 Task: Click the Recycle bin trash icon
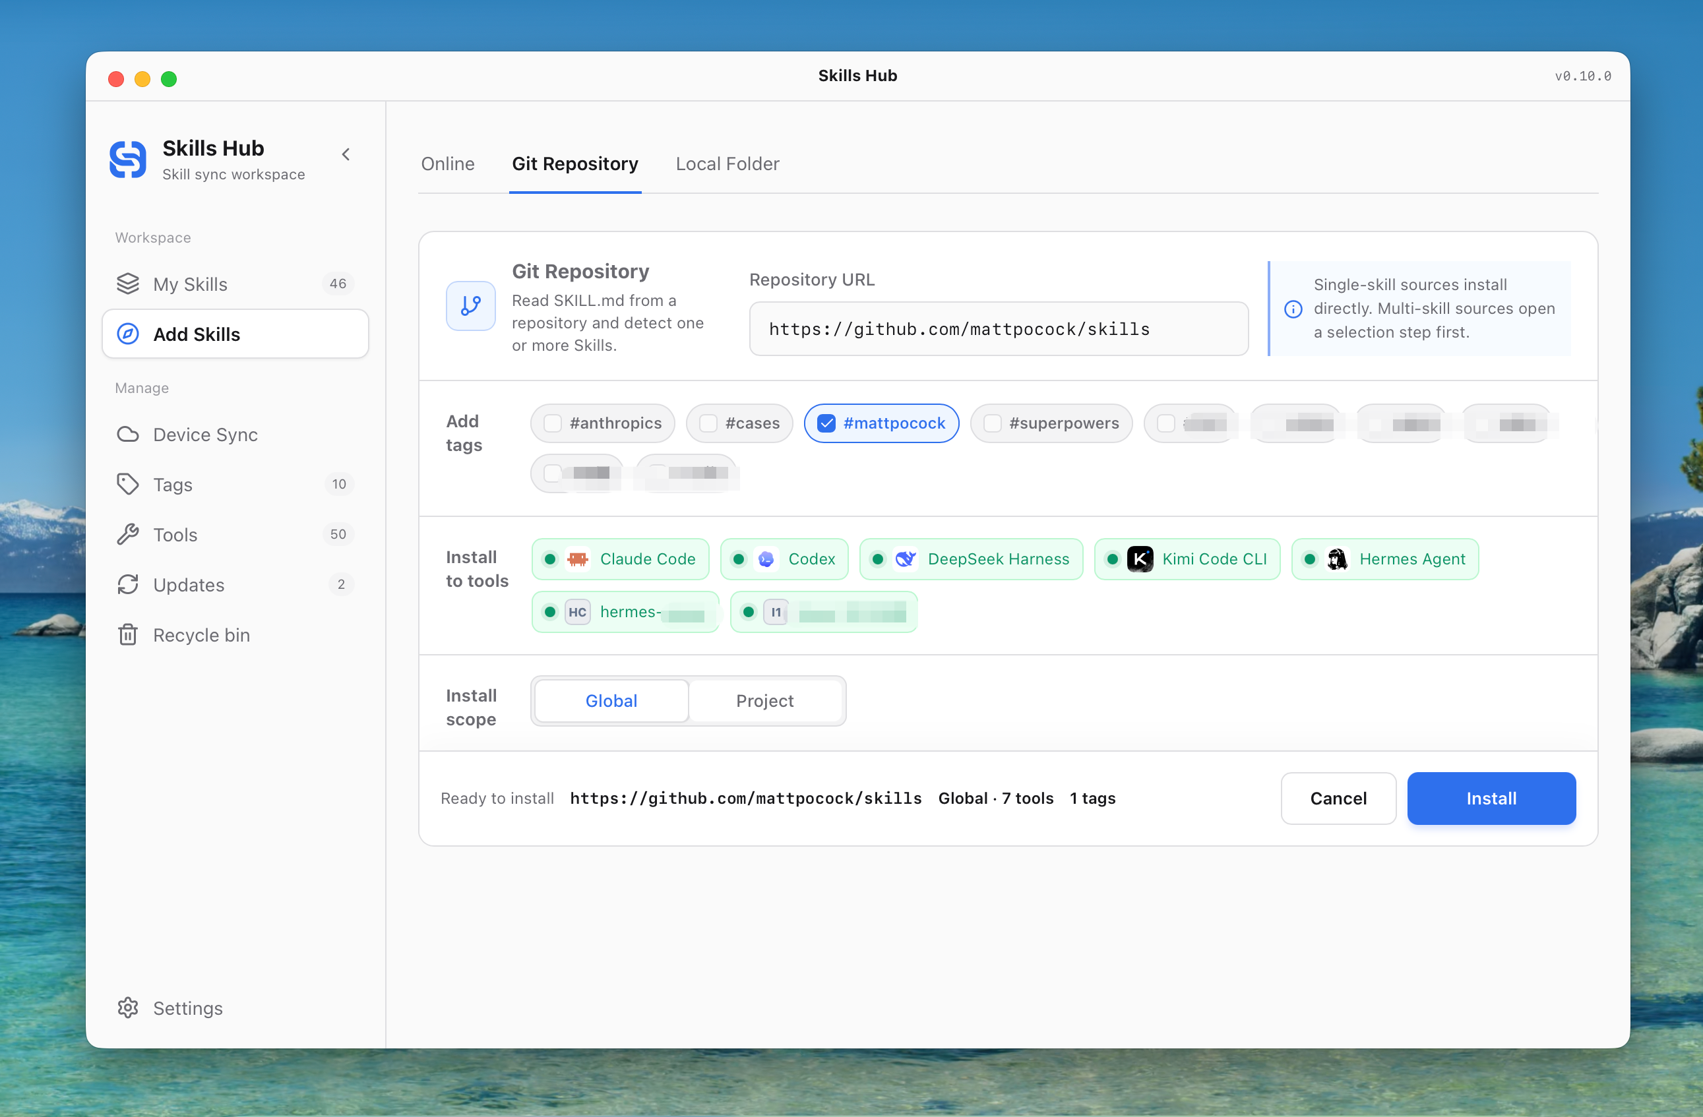(x=128, y=635)
